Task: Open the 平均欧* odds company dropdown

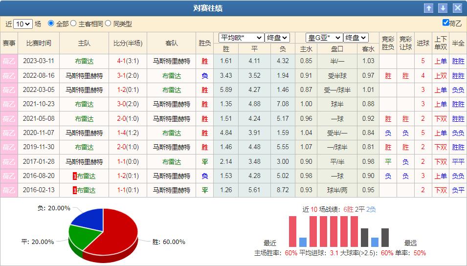Action: (241, 38)
